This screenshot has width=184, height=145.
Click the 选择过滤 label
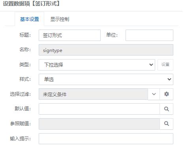[20, 94]
